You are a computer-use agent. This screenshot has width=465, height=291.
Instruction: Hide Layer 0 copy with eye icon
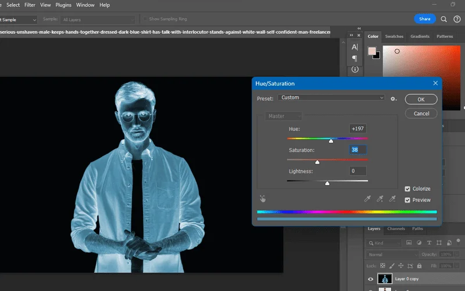pyautogui.click(x=370, y=279)
